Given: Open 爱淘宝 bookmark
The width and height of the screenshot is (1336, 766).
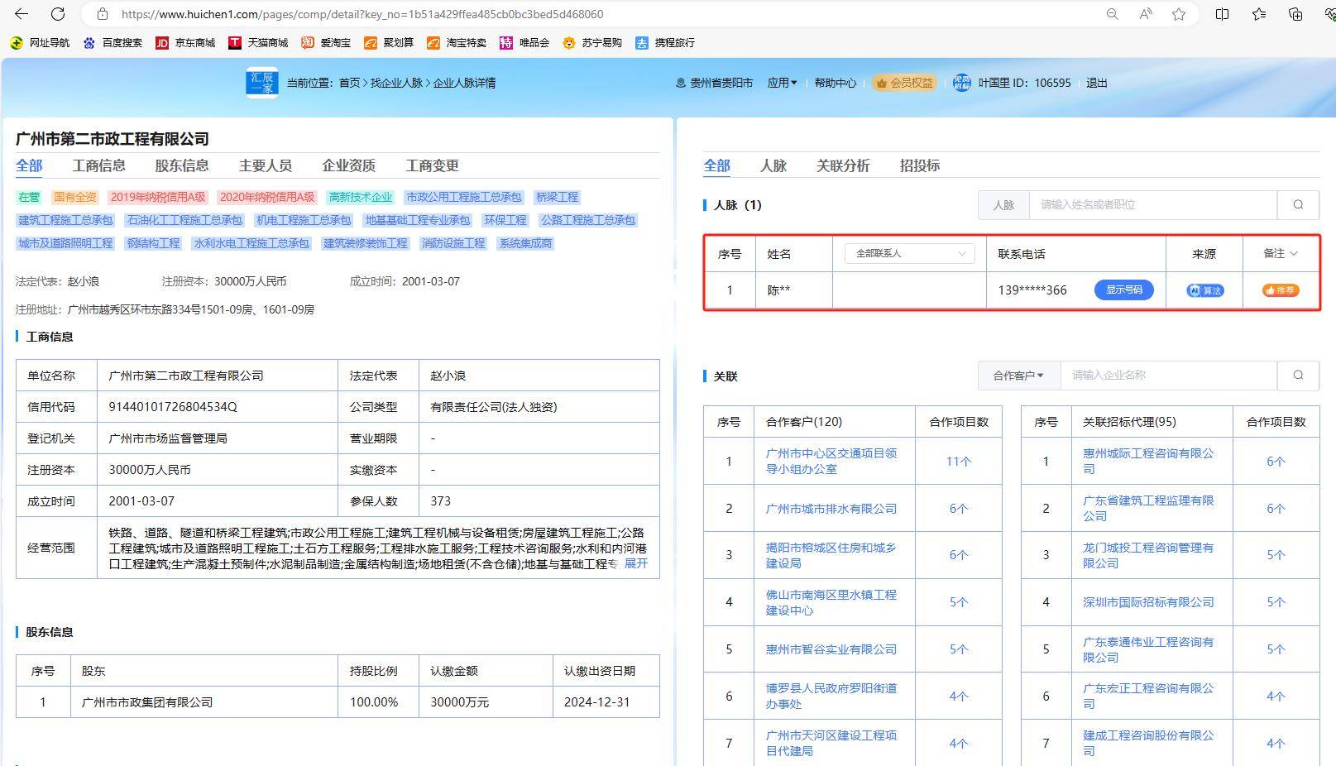Looking at the screenshot, I should tap(326, 43).
